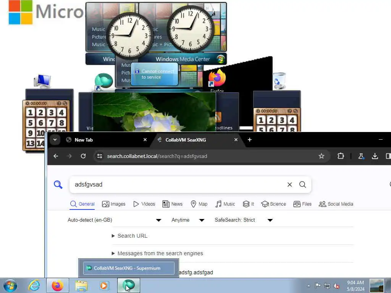This screenshot has height=293, width=391.
Task: Open the Firefox desktop shortcut
Action: (x=217, y=80)
